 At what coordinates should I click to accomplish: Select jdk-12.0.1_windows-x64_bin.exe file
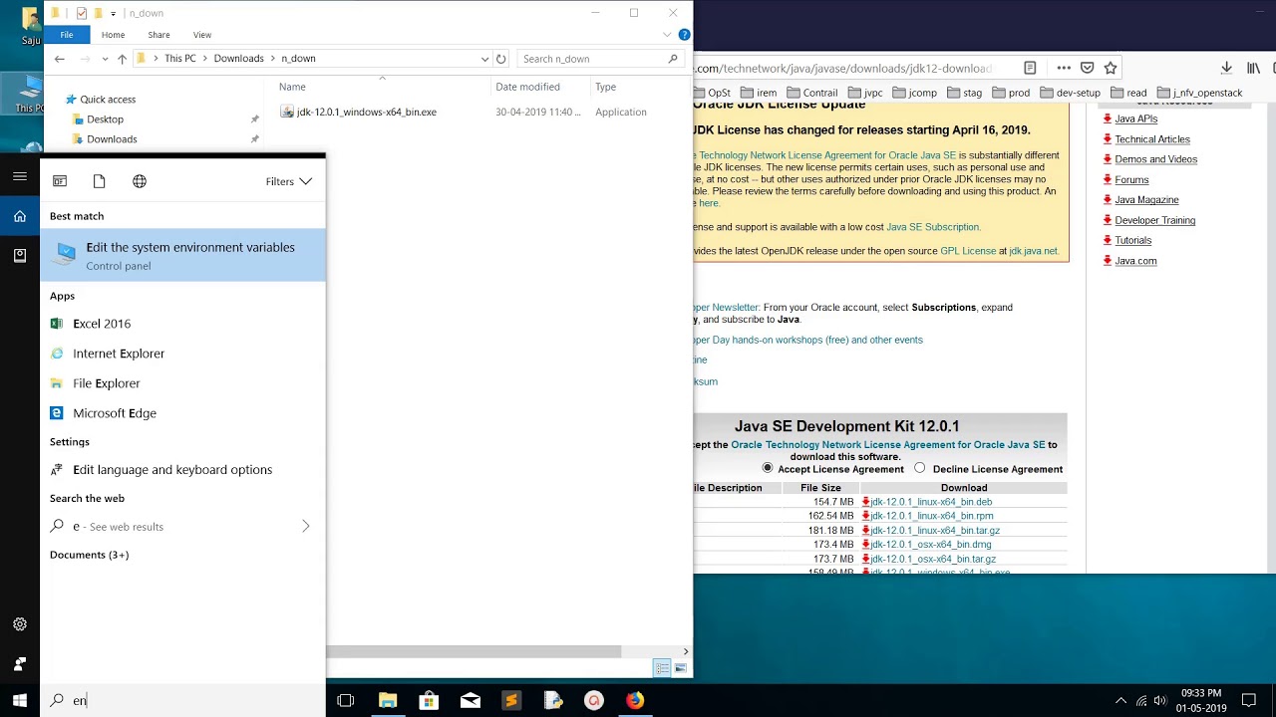366,112
